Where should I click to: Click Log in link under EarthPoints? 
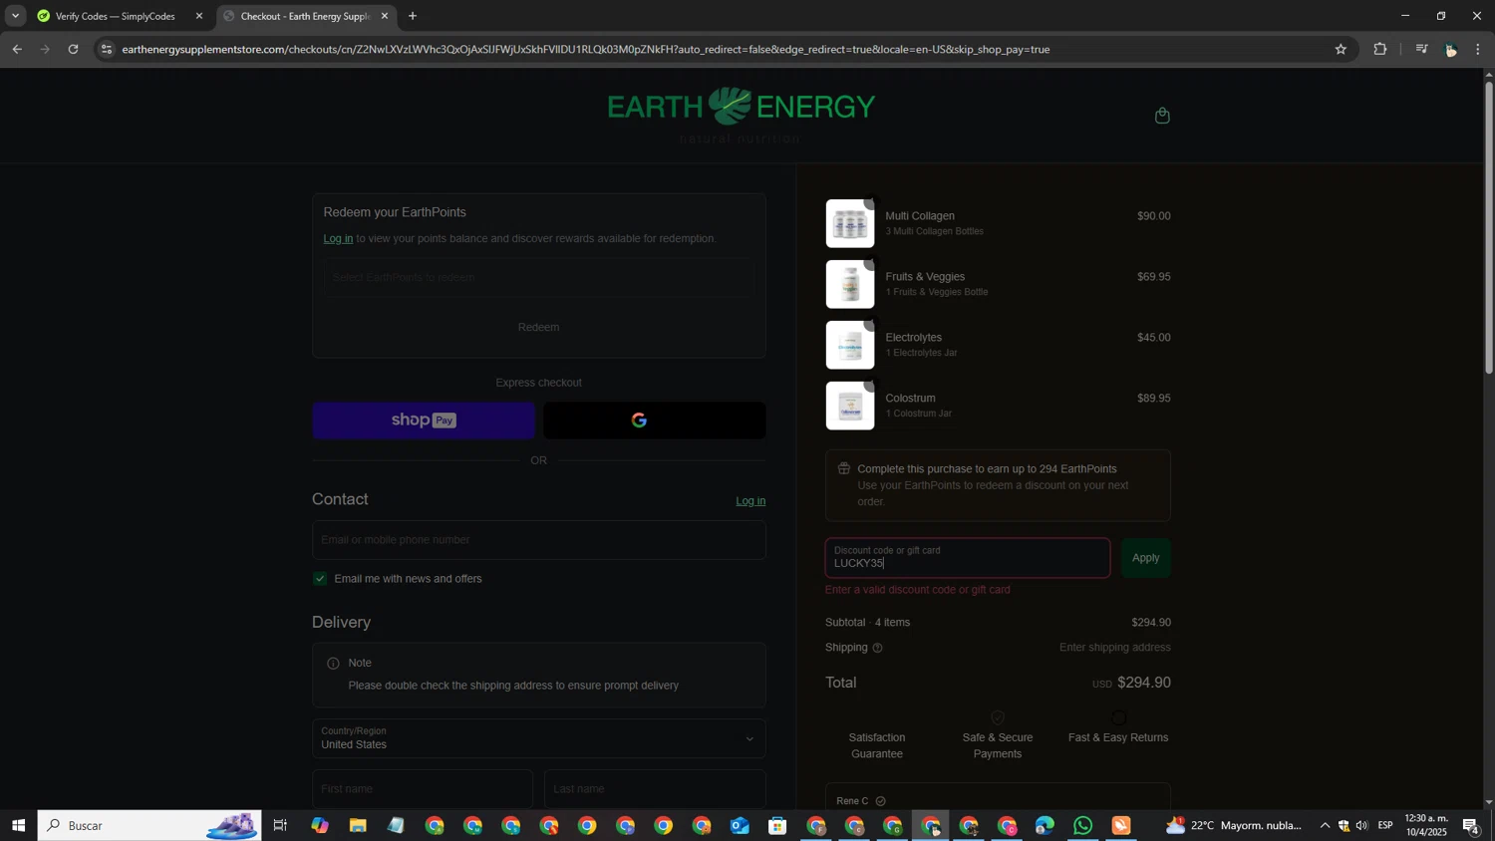[338, 239]
